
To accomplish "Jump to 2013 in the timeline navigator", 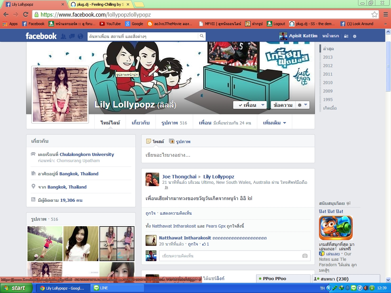I will tap(328, 57).
